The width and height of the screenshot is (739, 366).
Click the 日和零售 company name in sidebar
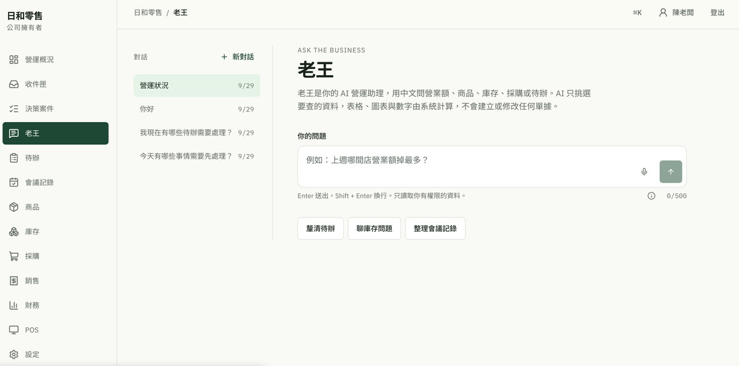pyautogui.click(x=25, y=16)
